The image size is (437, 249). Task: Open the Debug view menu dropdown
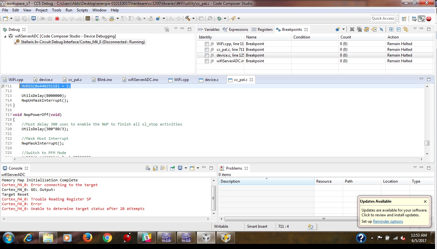176,29
